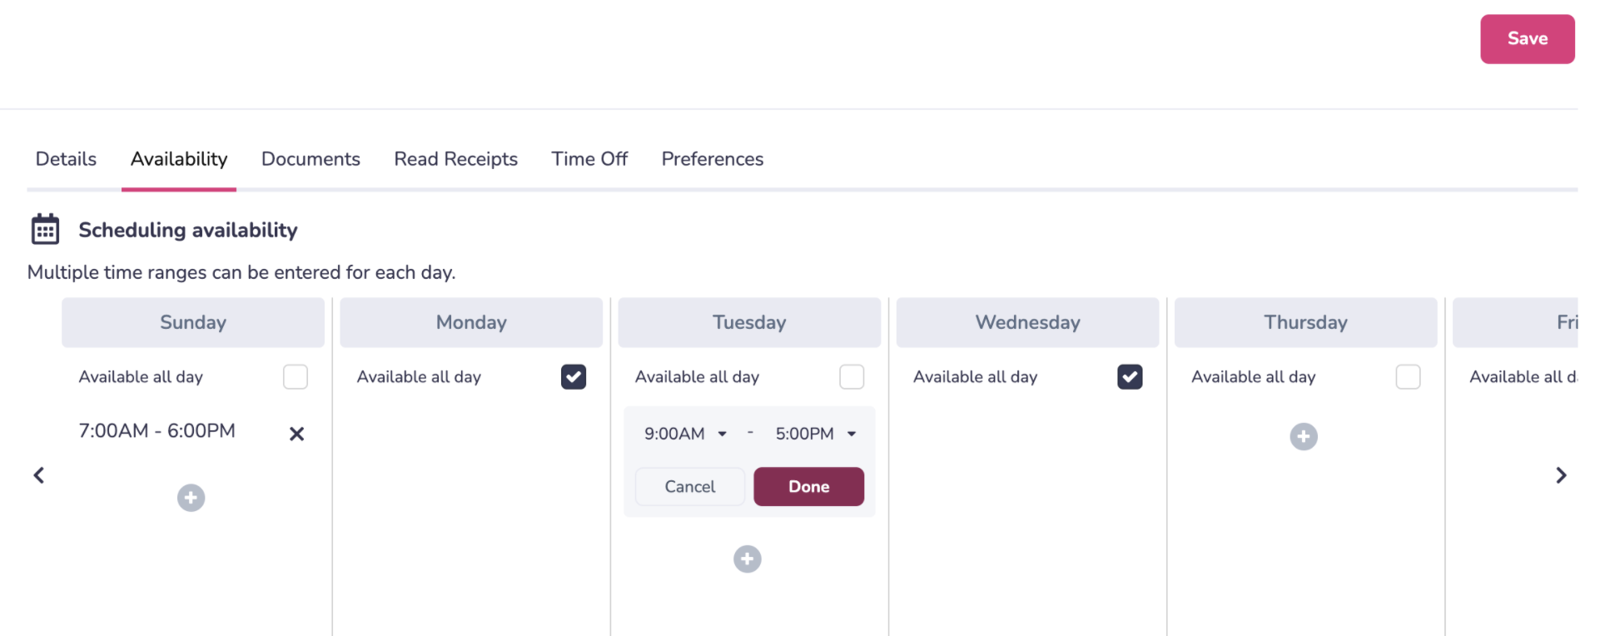
Task: Add a time range under Sunday
Action: (x=191, y=498)
